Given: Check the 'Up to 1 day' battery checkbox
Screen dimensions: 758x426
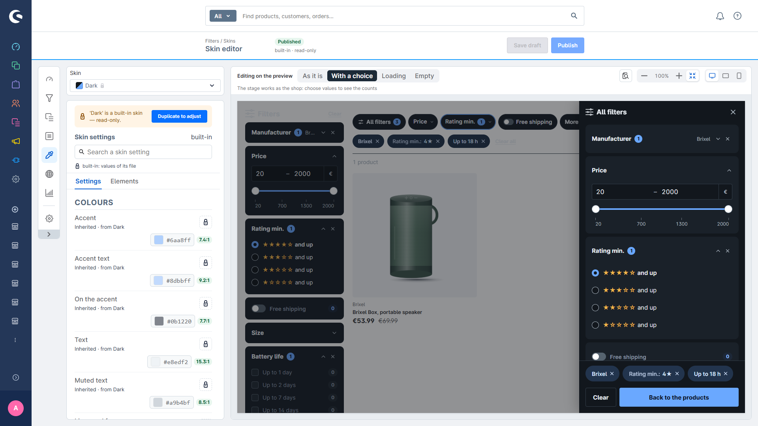Looking at the screenshot, I should click(x=255, y=372).
